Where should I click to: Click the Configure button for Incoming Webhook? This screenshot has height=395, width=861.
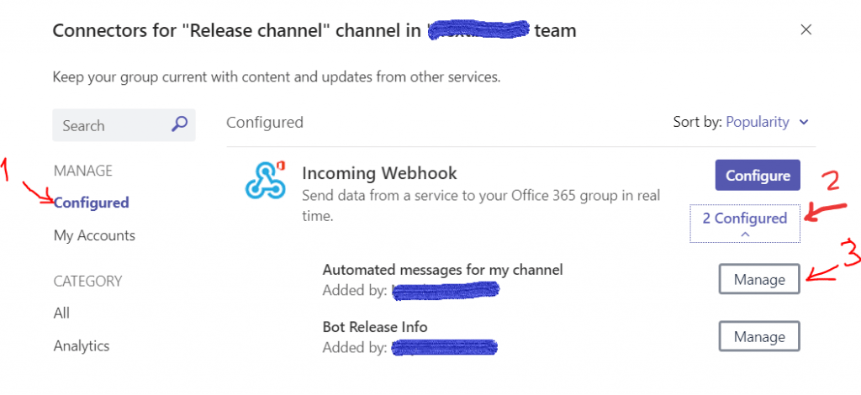click(x=758, y=176)
